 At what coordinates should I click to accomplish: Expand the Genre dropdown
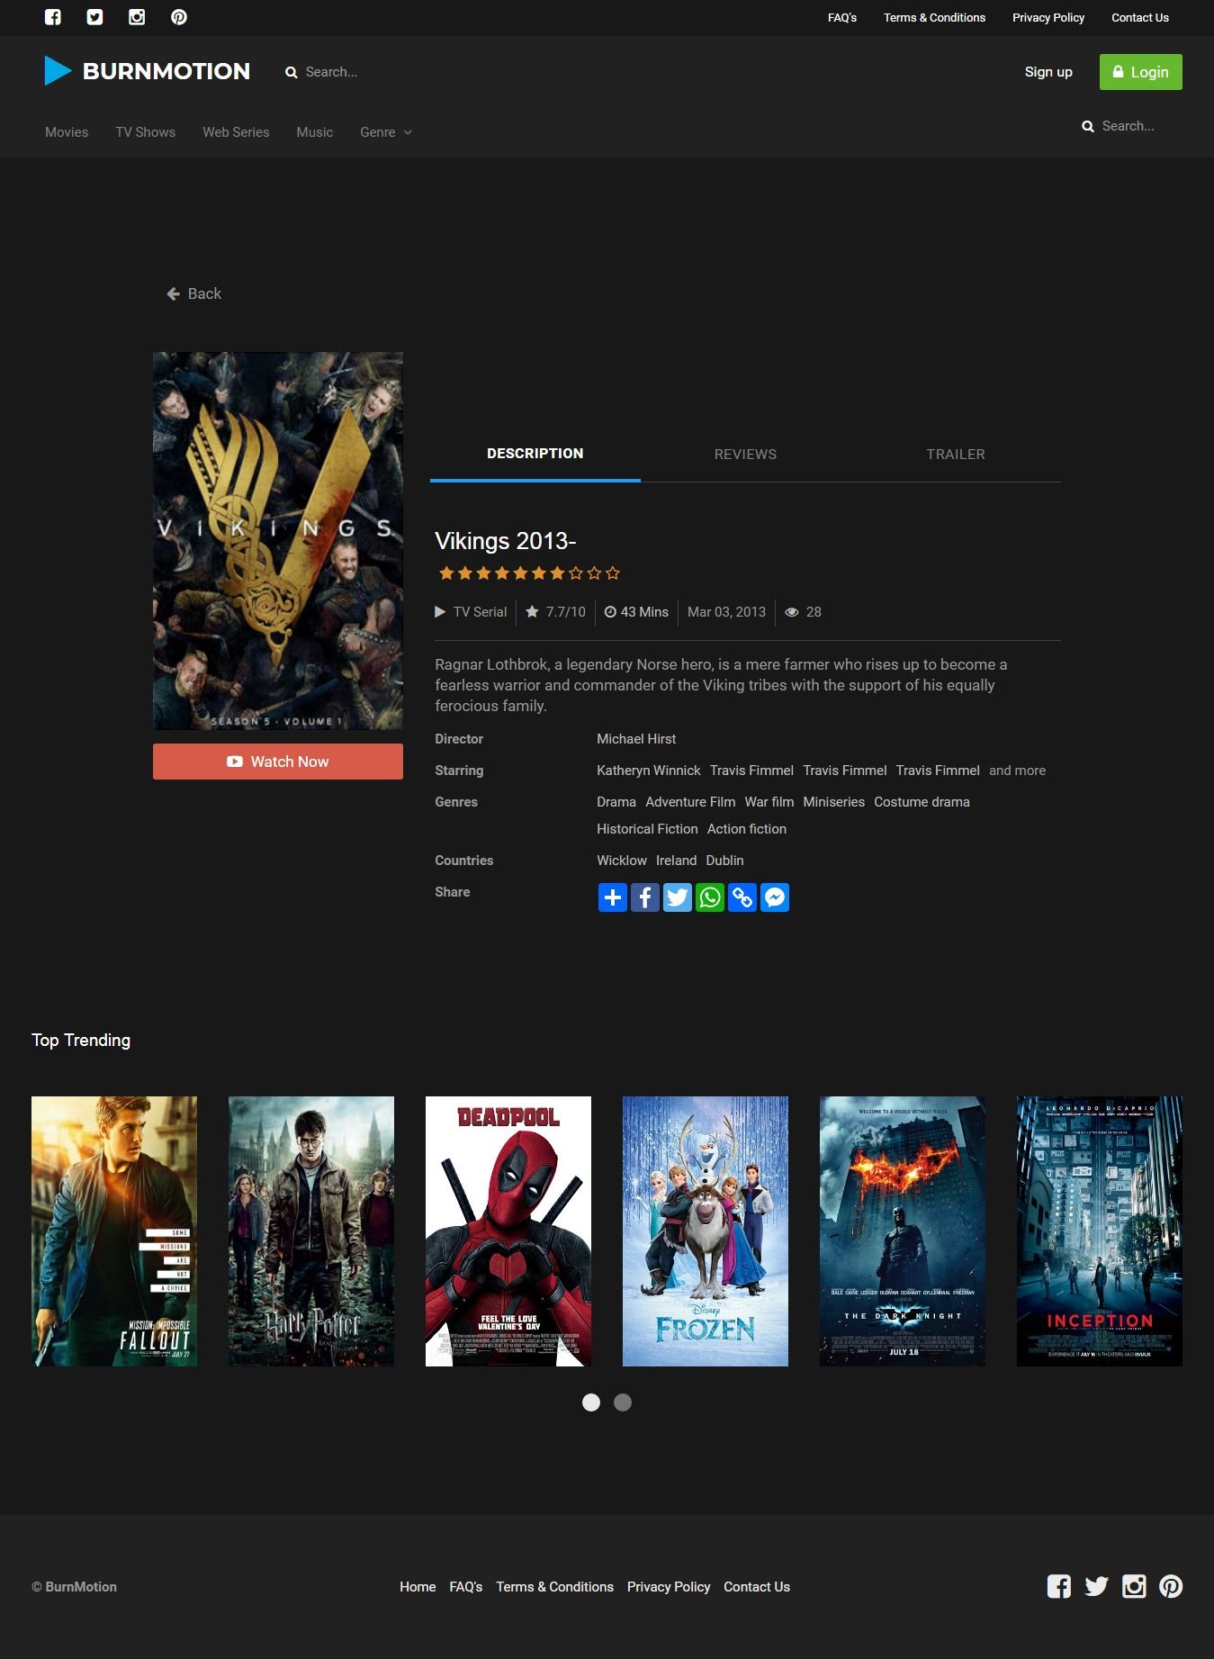point(386,132)
